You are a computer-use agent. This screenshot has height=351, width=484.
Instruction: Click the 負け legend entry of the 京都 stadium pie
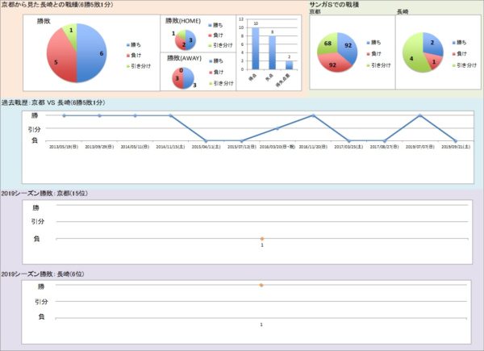373,54
